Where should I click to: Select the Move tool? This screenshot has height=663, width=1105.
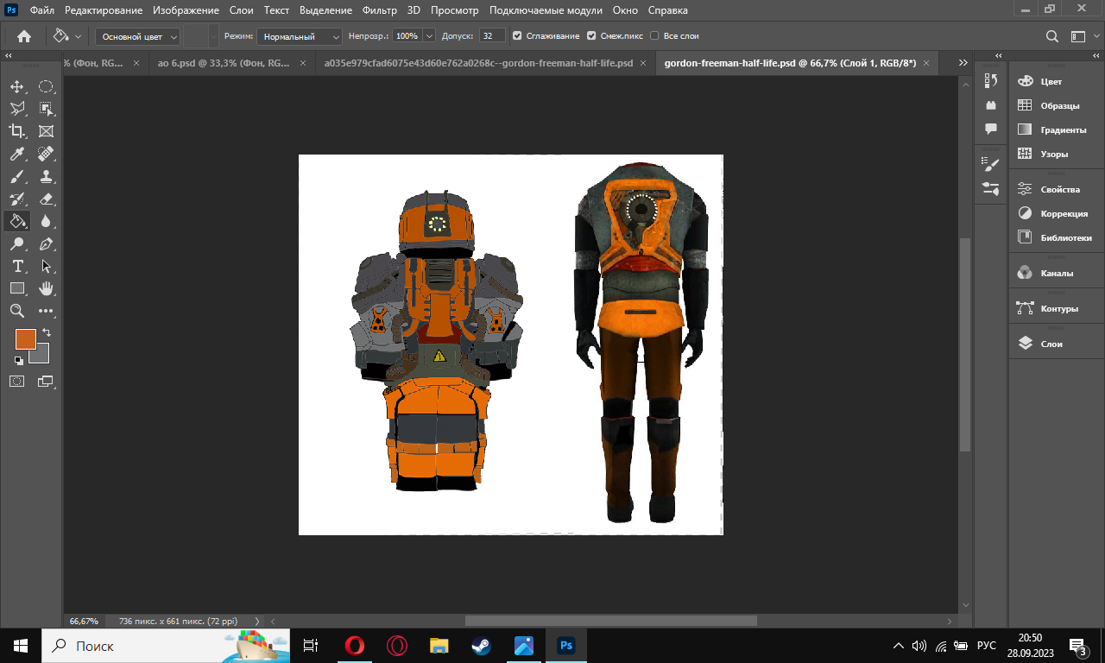coord(16,86)
